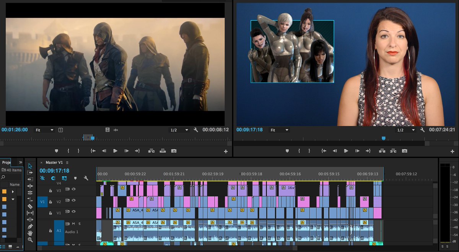Open Source monitor Fit zoom dropdown
459x252 pixels.
pyautogui.click(x=45, y=130)
